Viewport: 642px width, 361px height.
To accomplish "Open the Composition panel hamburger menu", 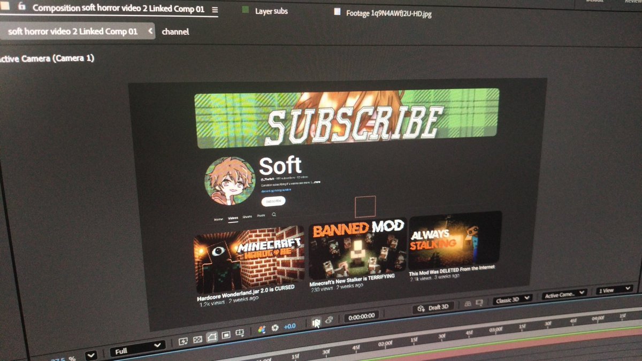I will [x=215, y=10].
